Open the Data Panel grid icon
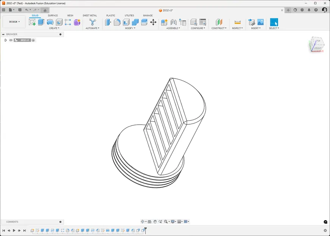The width and height of the screenshot is (330, 236). [x=3, y=10]
